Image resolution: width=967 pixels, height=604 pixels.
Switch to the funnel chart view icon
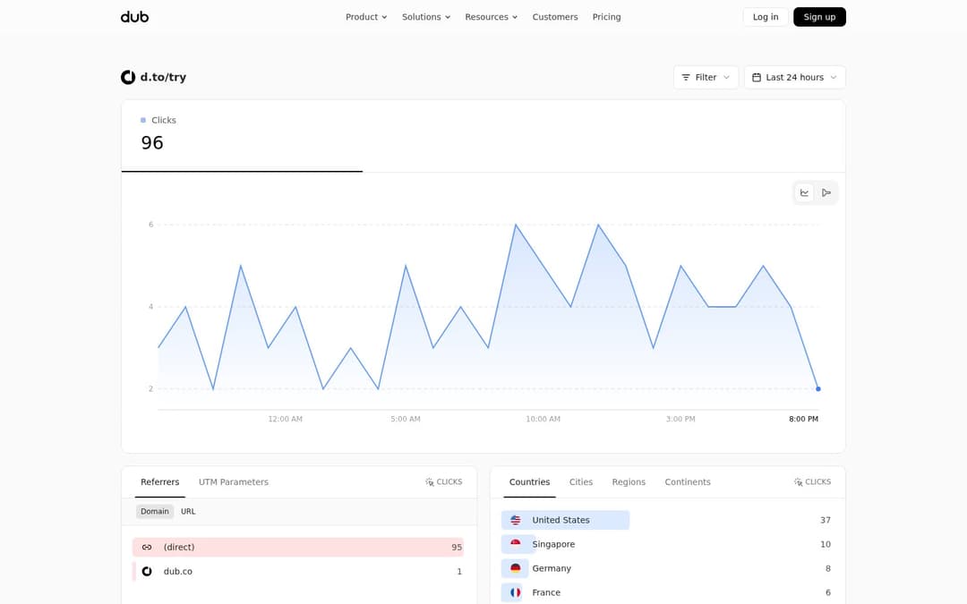(826, 193)
